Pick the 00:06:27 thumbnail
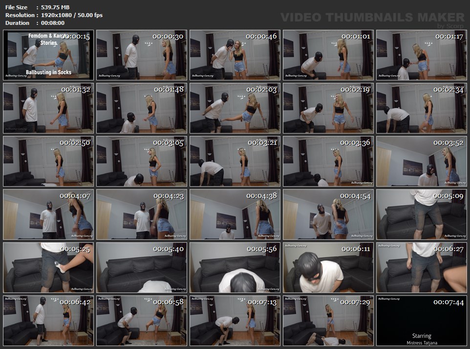Image resolution: width=470 pixels, height=349 pixels. coord(422,268)
